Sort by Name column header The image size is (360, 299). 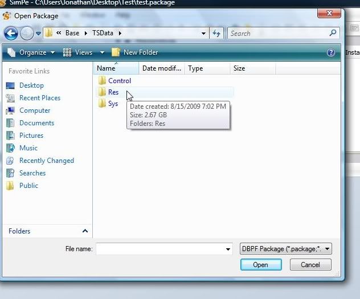106,68
